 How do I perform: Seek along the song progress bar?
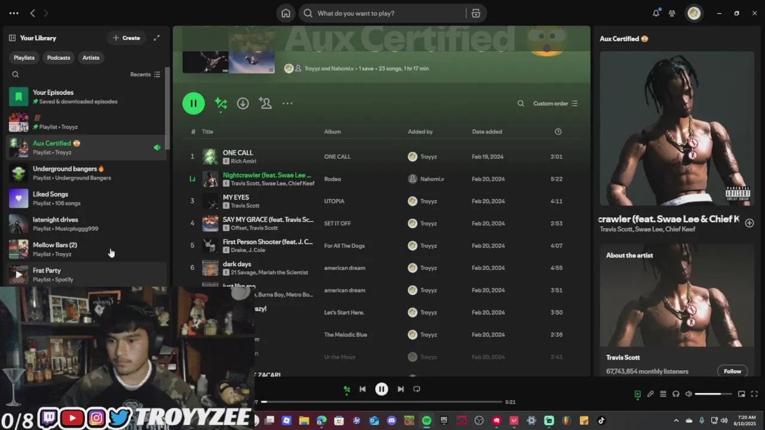(381, 402)
